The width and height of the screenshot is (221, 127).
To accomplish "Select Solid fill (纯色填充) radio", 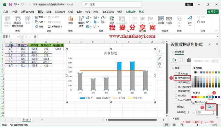I will click(x=176, y=78).
